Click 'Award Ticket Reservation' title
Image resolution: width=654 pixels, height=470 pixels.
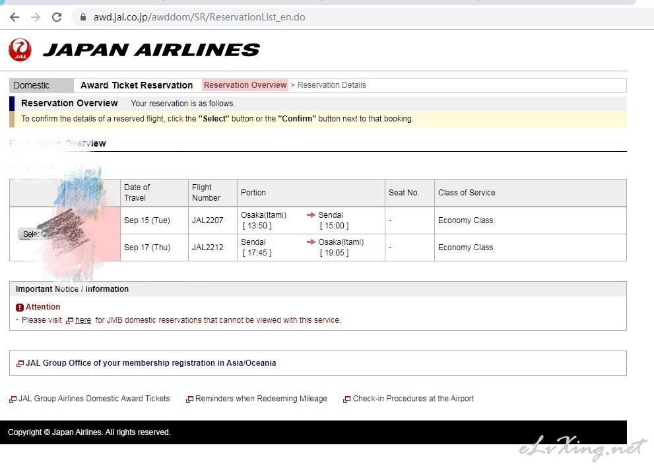point(137,86)
